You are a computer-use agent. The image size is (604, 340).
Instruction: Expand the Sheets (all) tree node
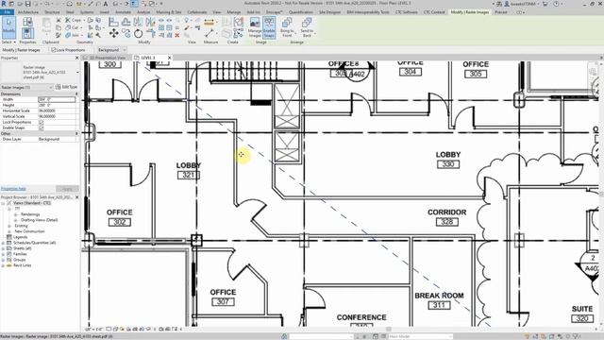[4, 248]
